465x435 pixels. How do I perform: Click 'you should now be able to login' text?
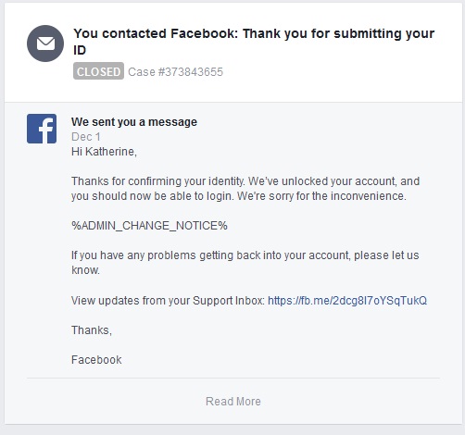pyautogui.click(x=153, y=196)
